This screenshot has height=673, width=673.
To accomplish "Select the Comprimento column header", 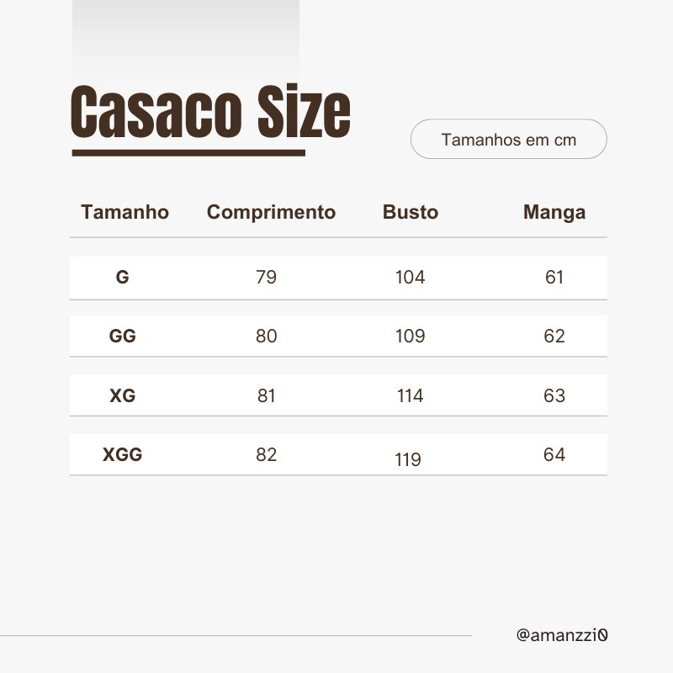I will pos(271,212).
